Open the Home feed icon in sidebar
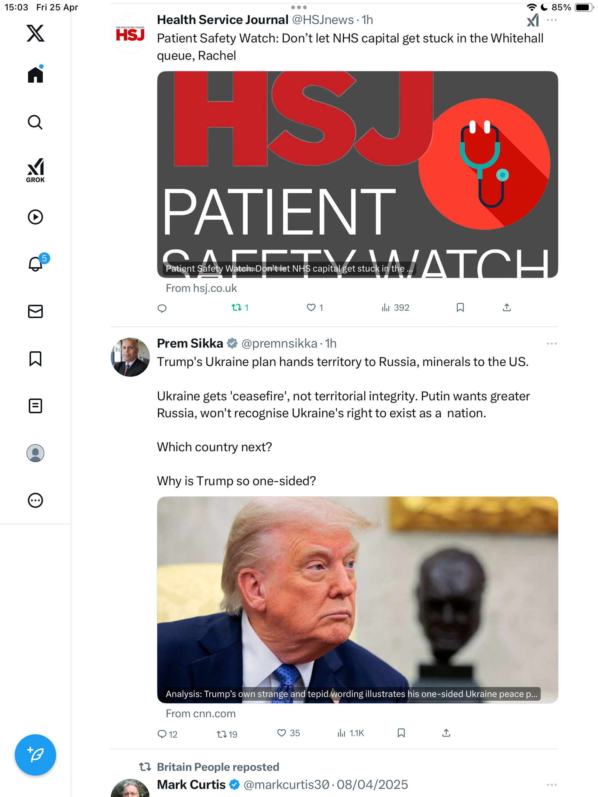Screen dimensions: 598x797 (x=35, y=75)
